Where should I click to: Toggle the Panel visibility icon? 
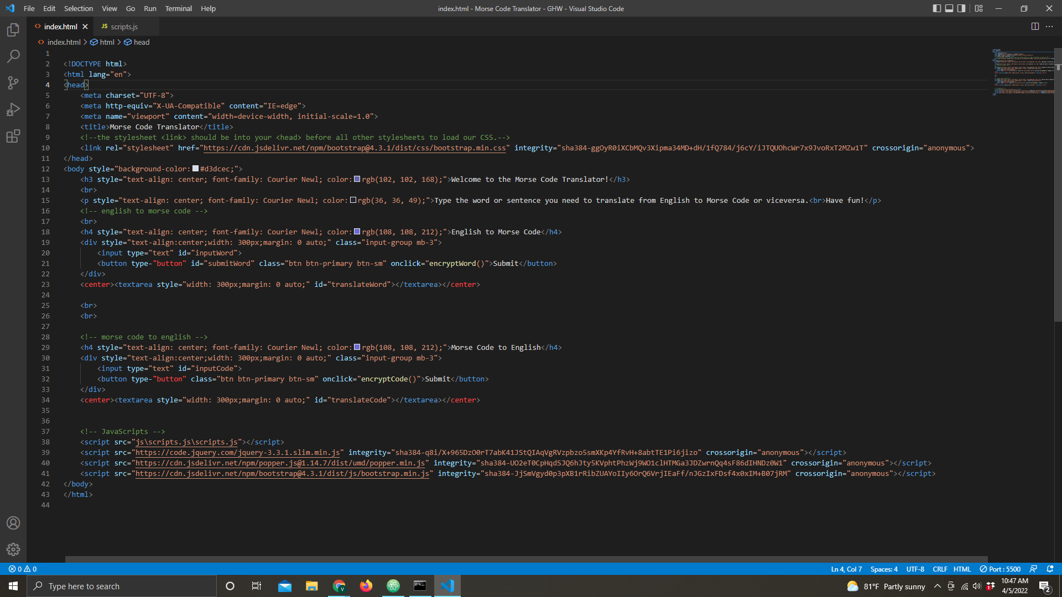click(x=949, y=8)
